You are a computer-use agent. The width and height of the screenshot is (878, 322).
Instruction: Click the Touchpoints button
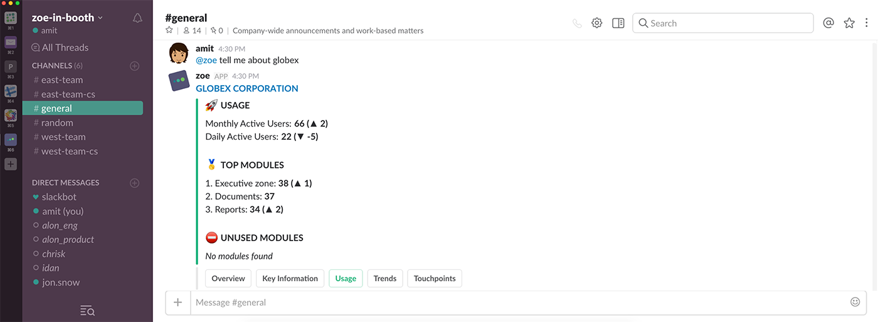click(435, 279)
